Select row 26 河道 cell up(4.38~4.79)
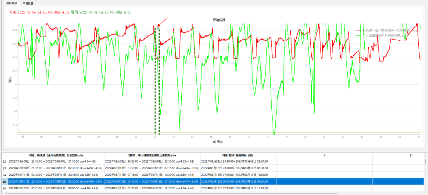 (x=56, y=188)
